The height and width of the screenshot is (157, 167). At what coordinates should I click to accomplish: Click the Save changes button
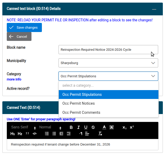[x=24, y=28]
